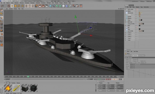The width and height of the screenshot is (155, 94).
Task: Switch to the Soft Selection tab
Action: click(135, 56)
